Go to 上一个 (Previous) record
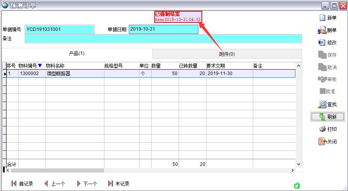 click(x=46, y=184)
